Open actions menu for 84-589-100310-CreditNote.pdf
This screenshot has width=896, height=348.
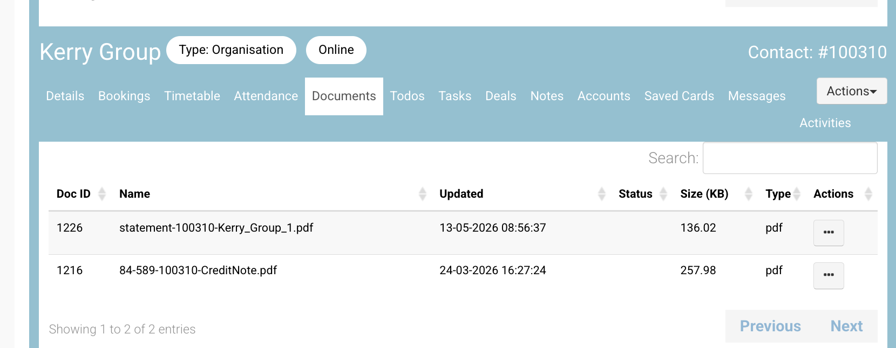tap(829, 275)
